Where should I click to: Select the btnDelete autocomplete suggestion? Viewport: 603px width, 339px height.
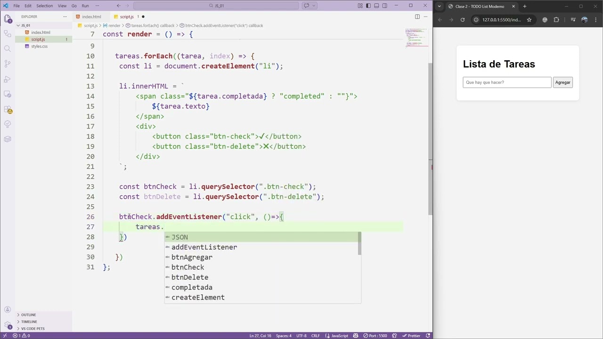[262, 277]
